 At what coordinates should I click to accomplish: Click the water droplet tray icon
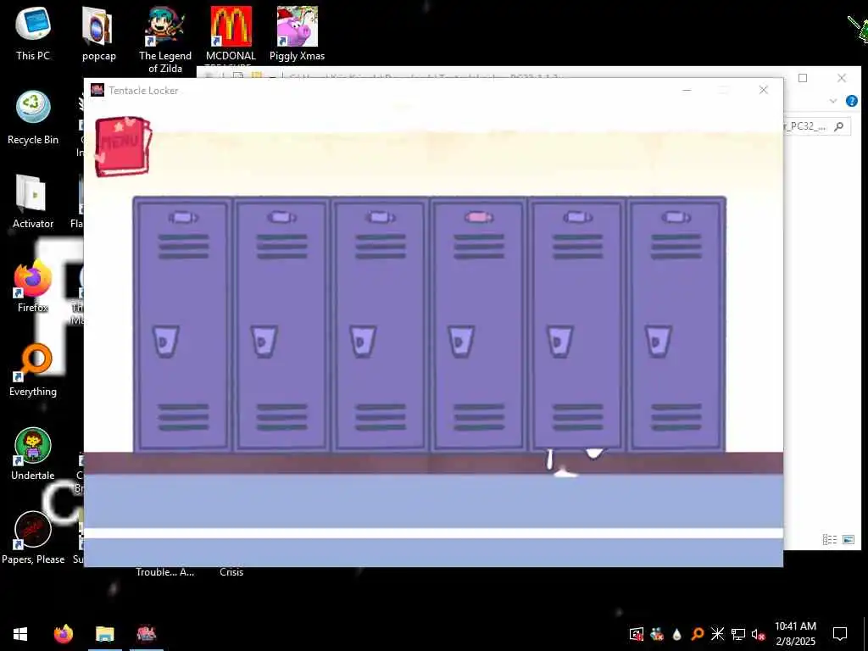(x=676, y=634)
